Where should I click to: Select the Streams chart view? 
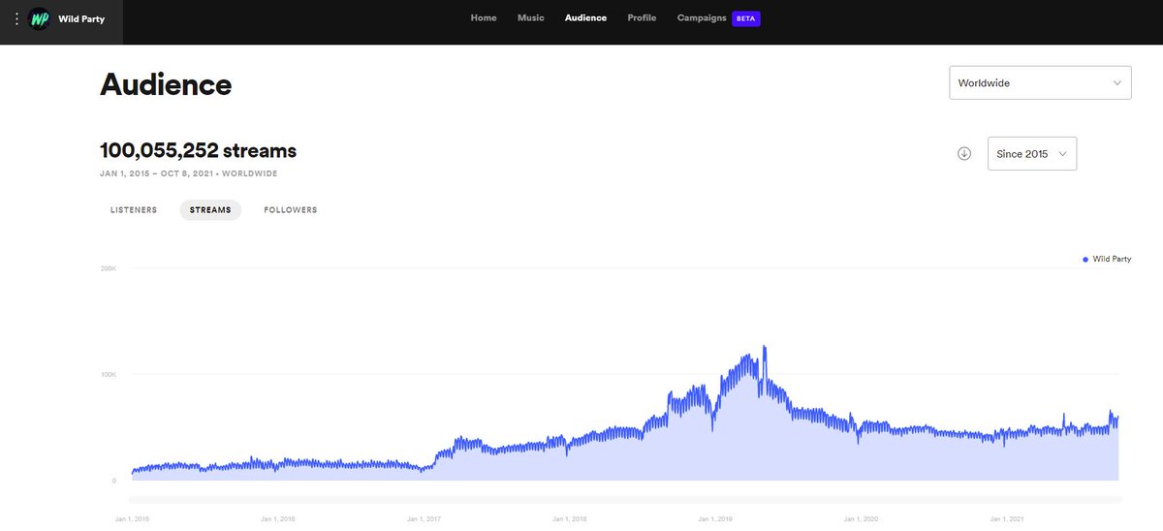210,210
